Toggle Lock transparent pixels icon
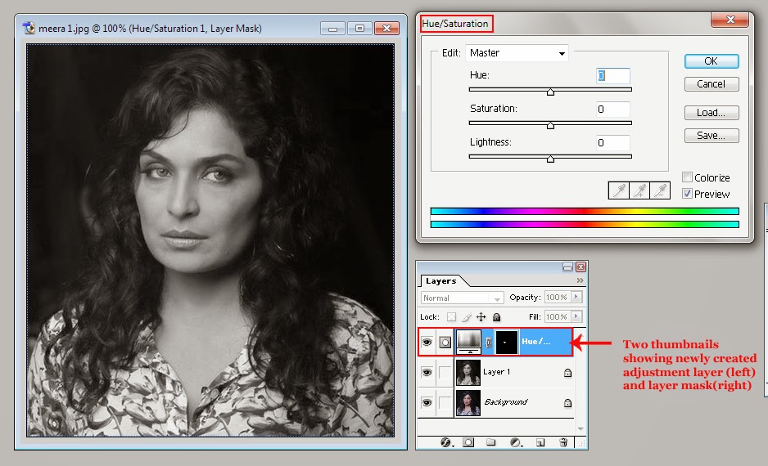This screenshot has width=768, height=466. click(x=452, y=317)
